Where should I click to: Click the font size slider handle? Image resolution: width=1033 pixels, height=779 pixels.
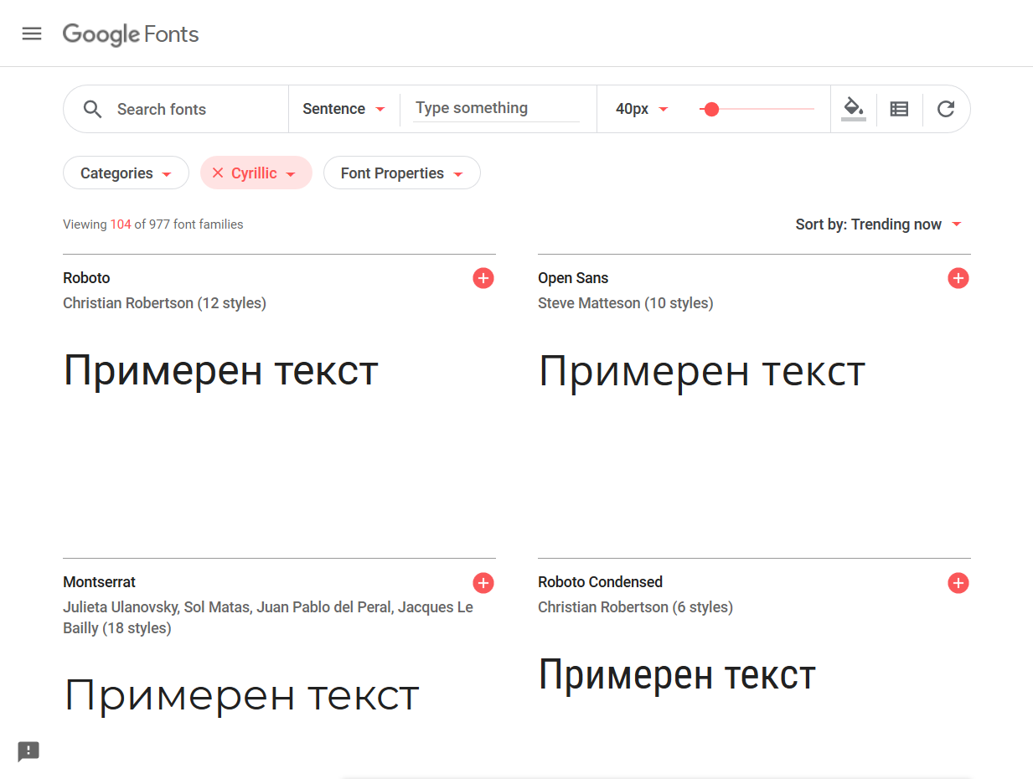point(711,109)
